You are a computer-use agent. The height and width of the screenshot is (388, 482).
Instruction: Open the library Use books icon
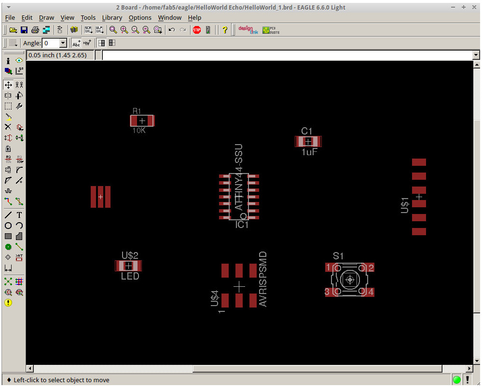[74, 30]
